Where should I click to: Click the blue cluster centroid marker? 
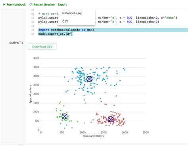tap(89, 79)
